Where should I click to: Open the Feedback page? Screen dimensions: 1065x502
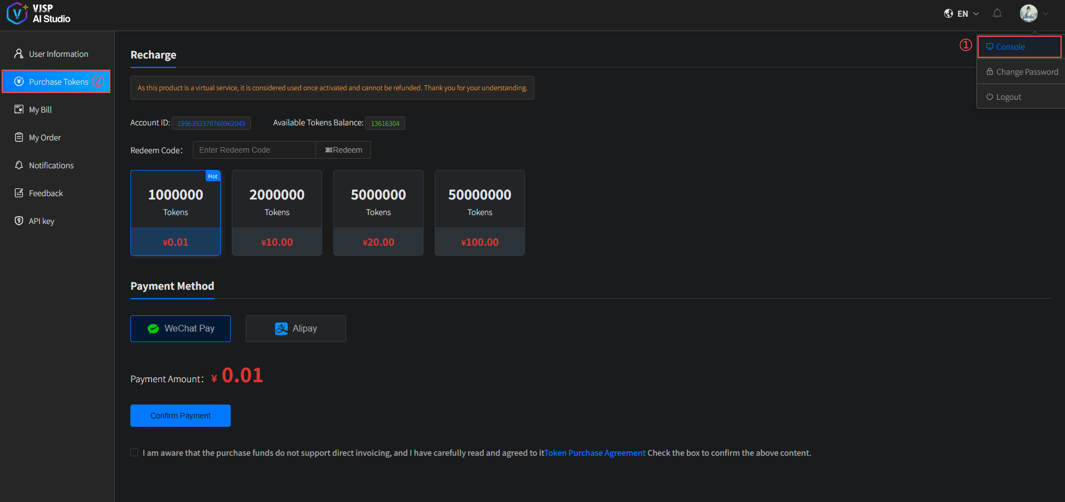click(46, 193)
